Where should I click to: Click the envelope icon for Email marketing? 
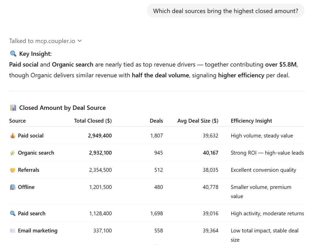13,231
